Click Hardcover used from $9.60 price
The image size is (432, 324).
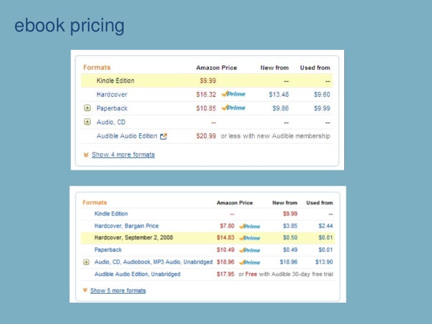pos(322,94)
